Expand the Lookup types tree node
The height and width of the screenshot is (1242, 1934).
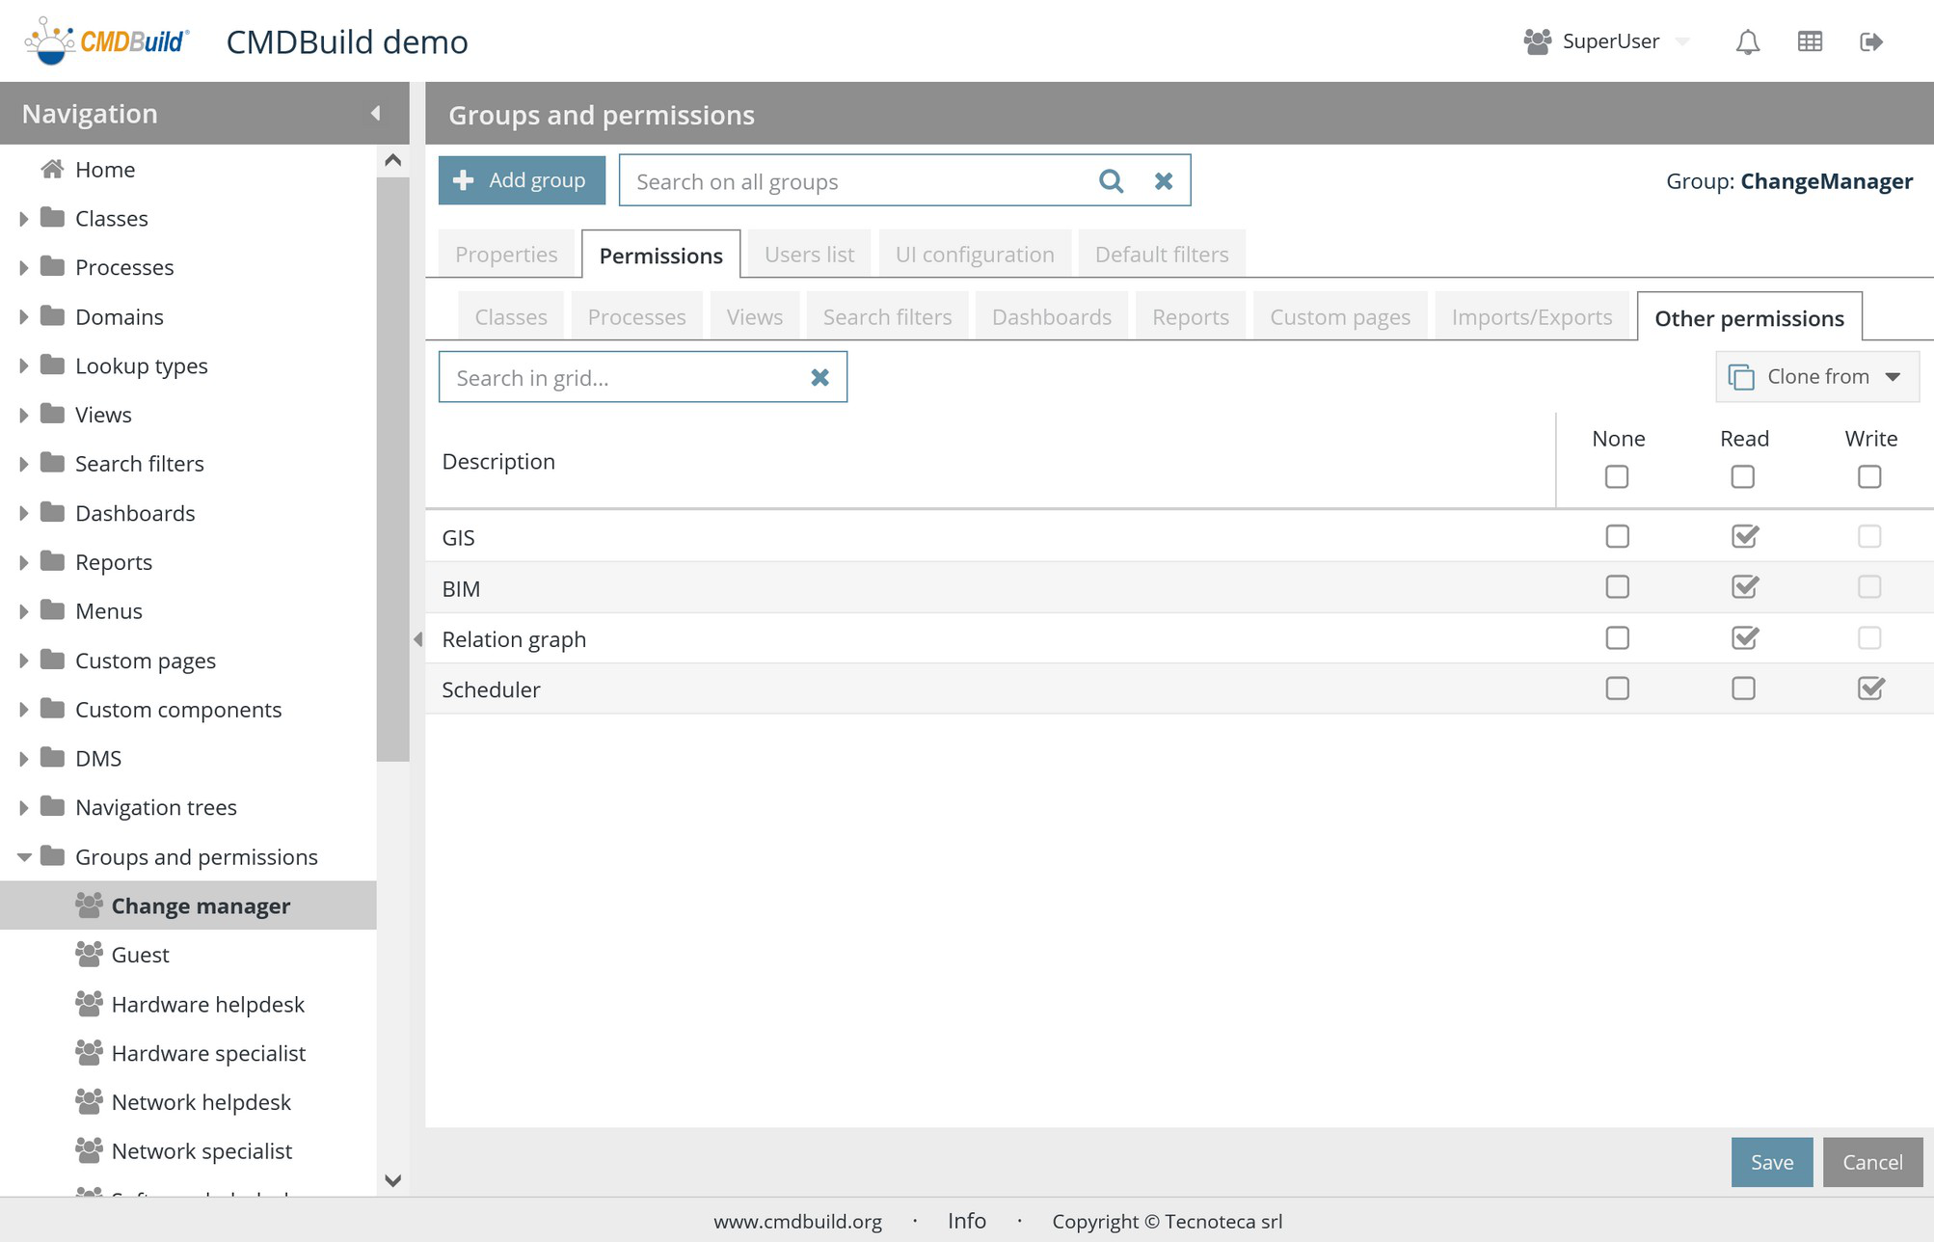click(24, 365)
